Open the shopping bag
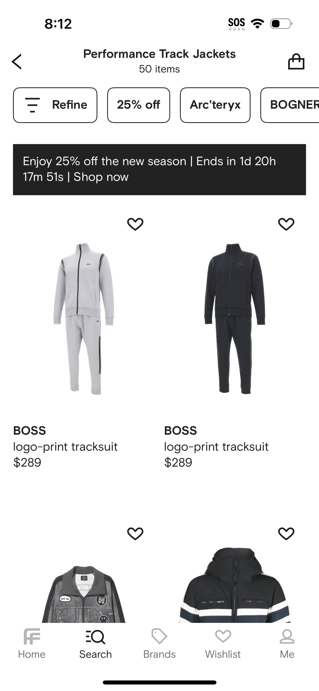Image resolution: width=319 pixels, height=691 pixels. [x=296, y=62]
